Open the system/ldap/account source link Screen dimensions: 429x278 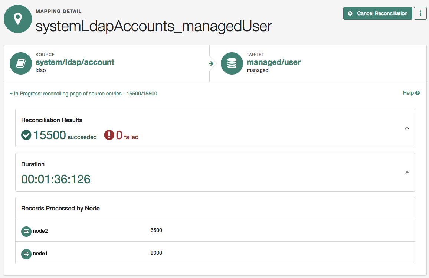click(75, 62)
